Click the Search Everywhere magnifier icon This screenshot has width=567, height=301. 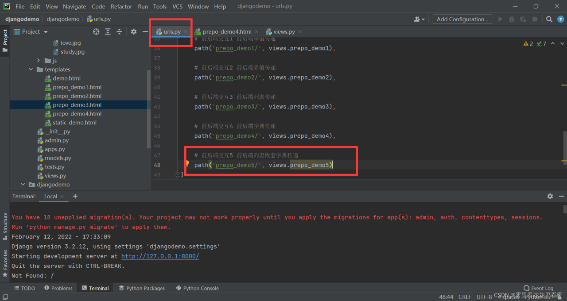[x=549, y=19]
